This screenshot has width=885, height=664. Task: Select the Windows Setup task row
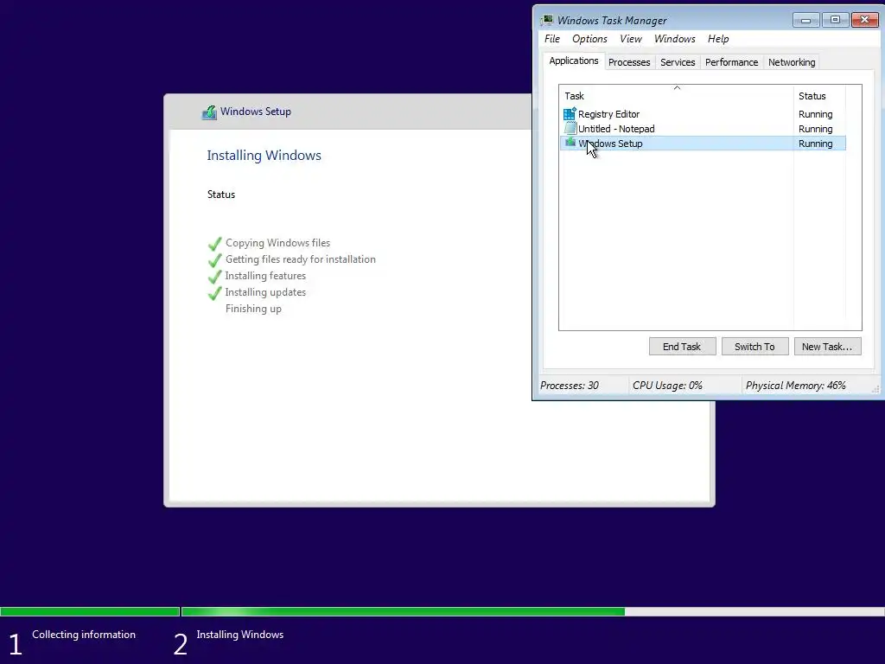tap(703, 144)
